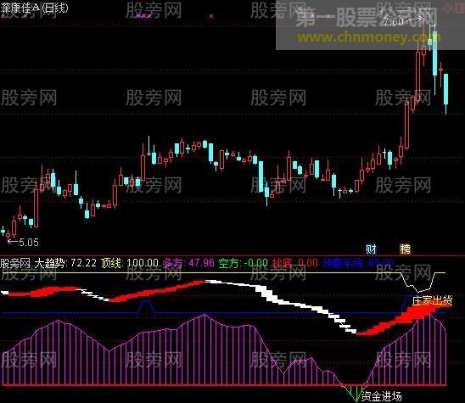
Task: Click the 顶线: 100.00 indicator value
Action: [129, 263]
